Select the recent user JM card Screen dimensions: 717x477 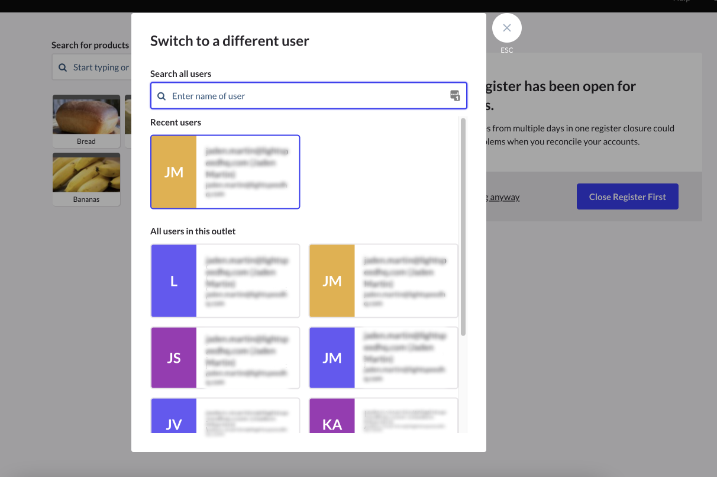pos(225,172)
